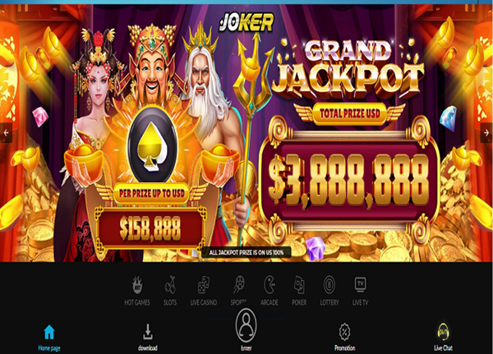Image resolution: width=493 pixels, height=354 pixels.
Task: Click the Total Prize USD badge
Action: click(350, 113)
